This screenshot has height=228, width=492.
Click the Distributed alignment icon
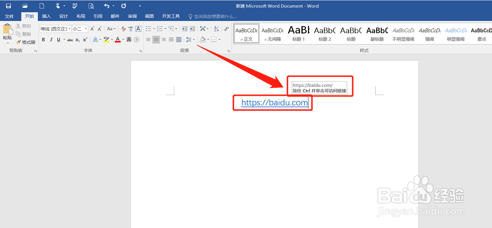(179, 40)
